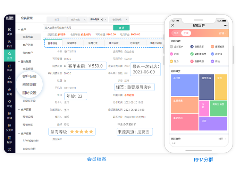Open the 营销 marketing megaphone icon
Viewport: 236px width, 173px height.
click(x=9, y=102)
